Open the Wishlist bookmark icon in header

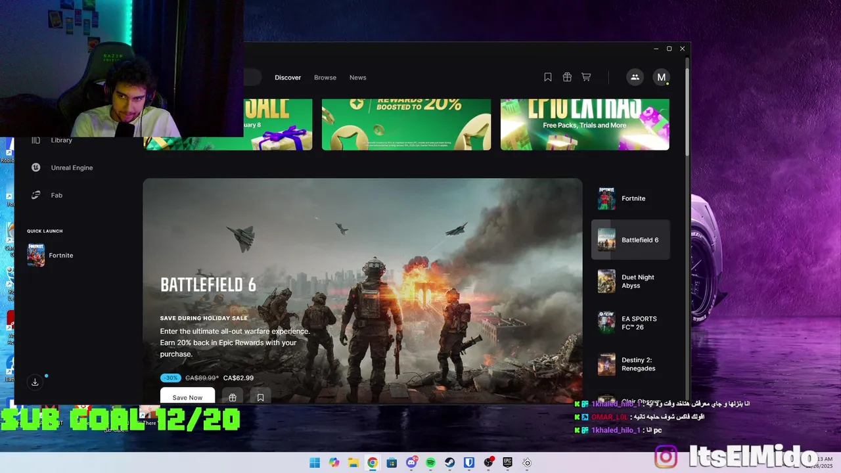548,78
